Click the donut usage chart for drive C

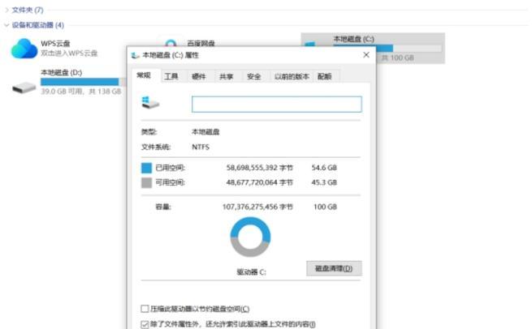[x=250, y=237]
